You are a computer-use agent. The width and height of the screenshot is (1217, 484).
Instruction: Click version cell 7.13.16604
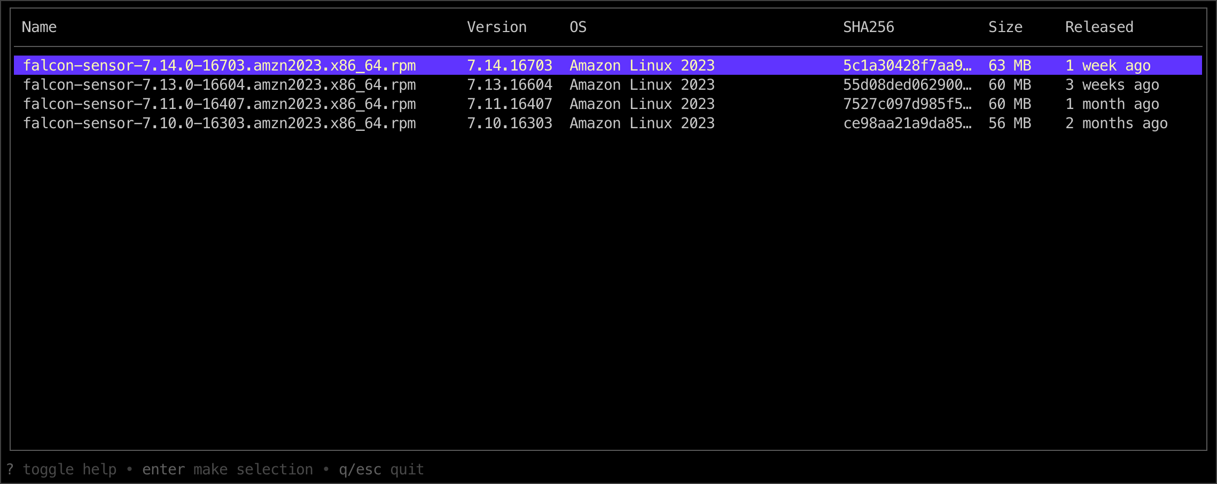(510, 85)
